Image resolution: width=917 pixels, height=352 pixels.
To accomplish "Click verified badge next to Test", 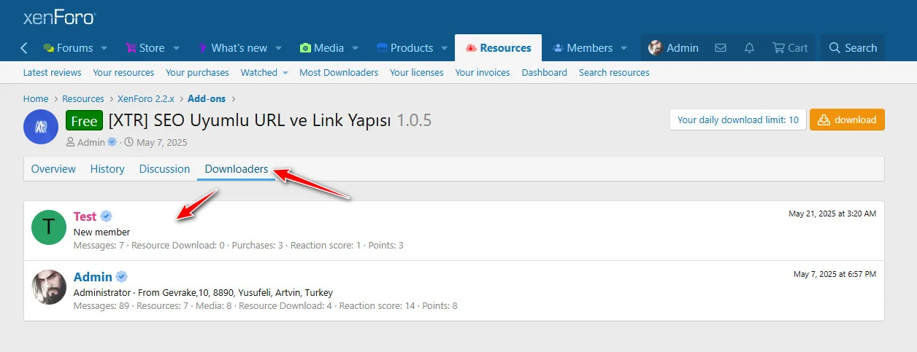I will (106, 216).
